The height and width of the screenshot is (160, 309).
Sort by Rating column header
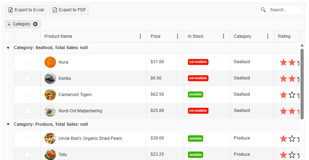(284, 36)
